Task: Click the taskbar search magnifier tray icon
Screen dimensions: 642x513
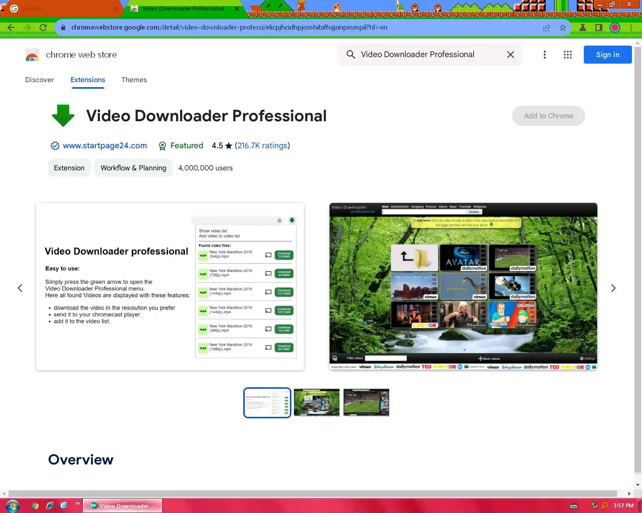Action: pyautogui.click(x=604, y=505)
